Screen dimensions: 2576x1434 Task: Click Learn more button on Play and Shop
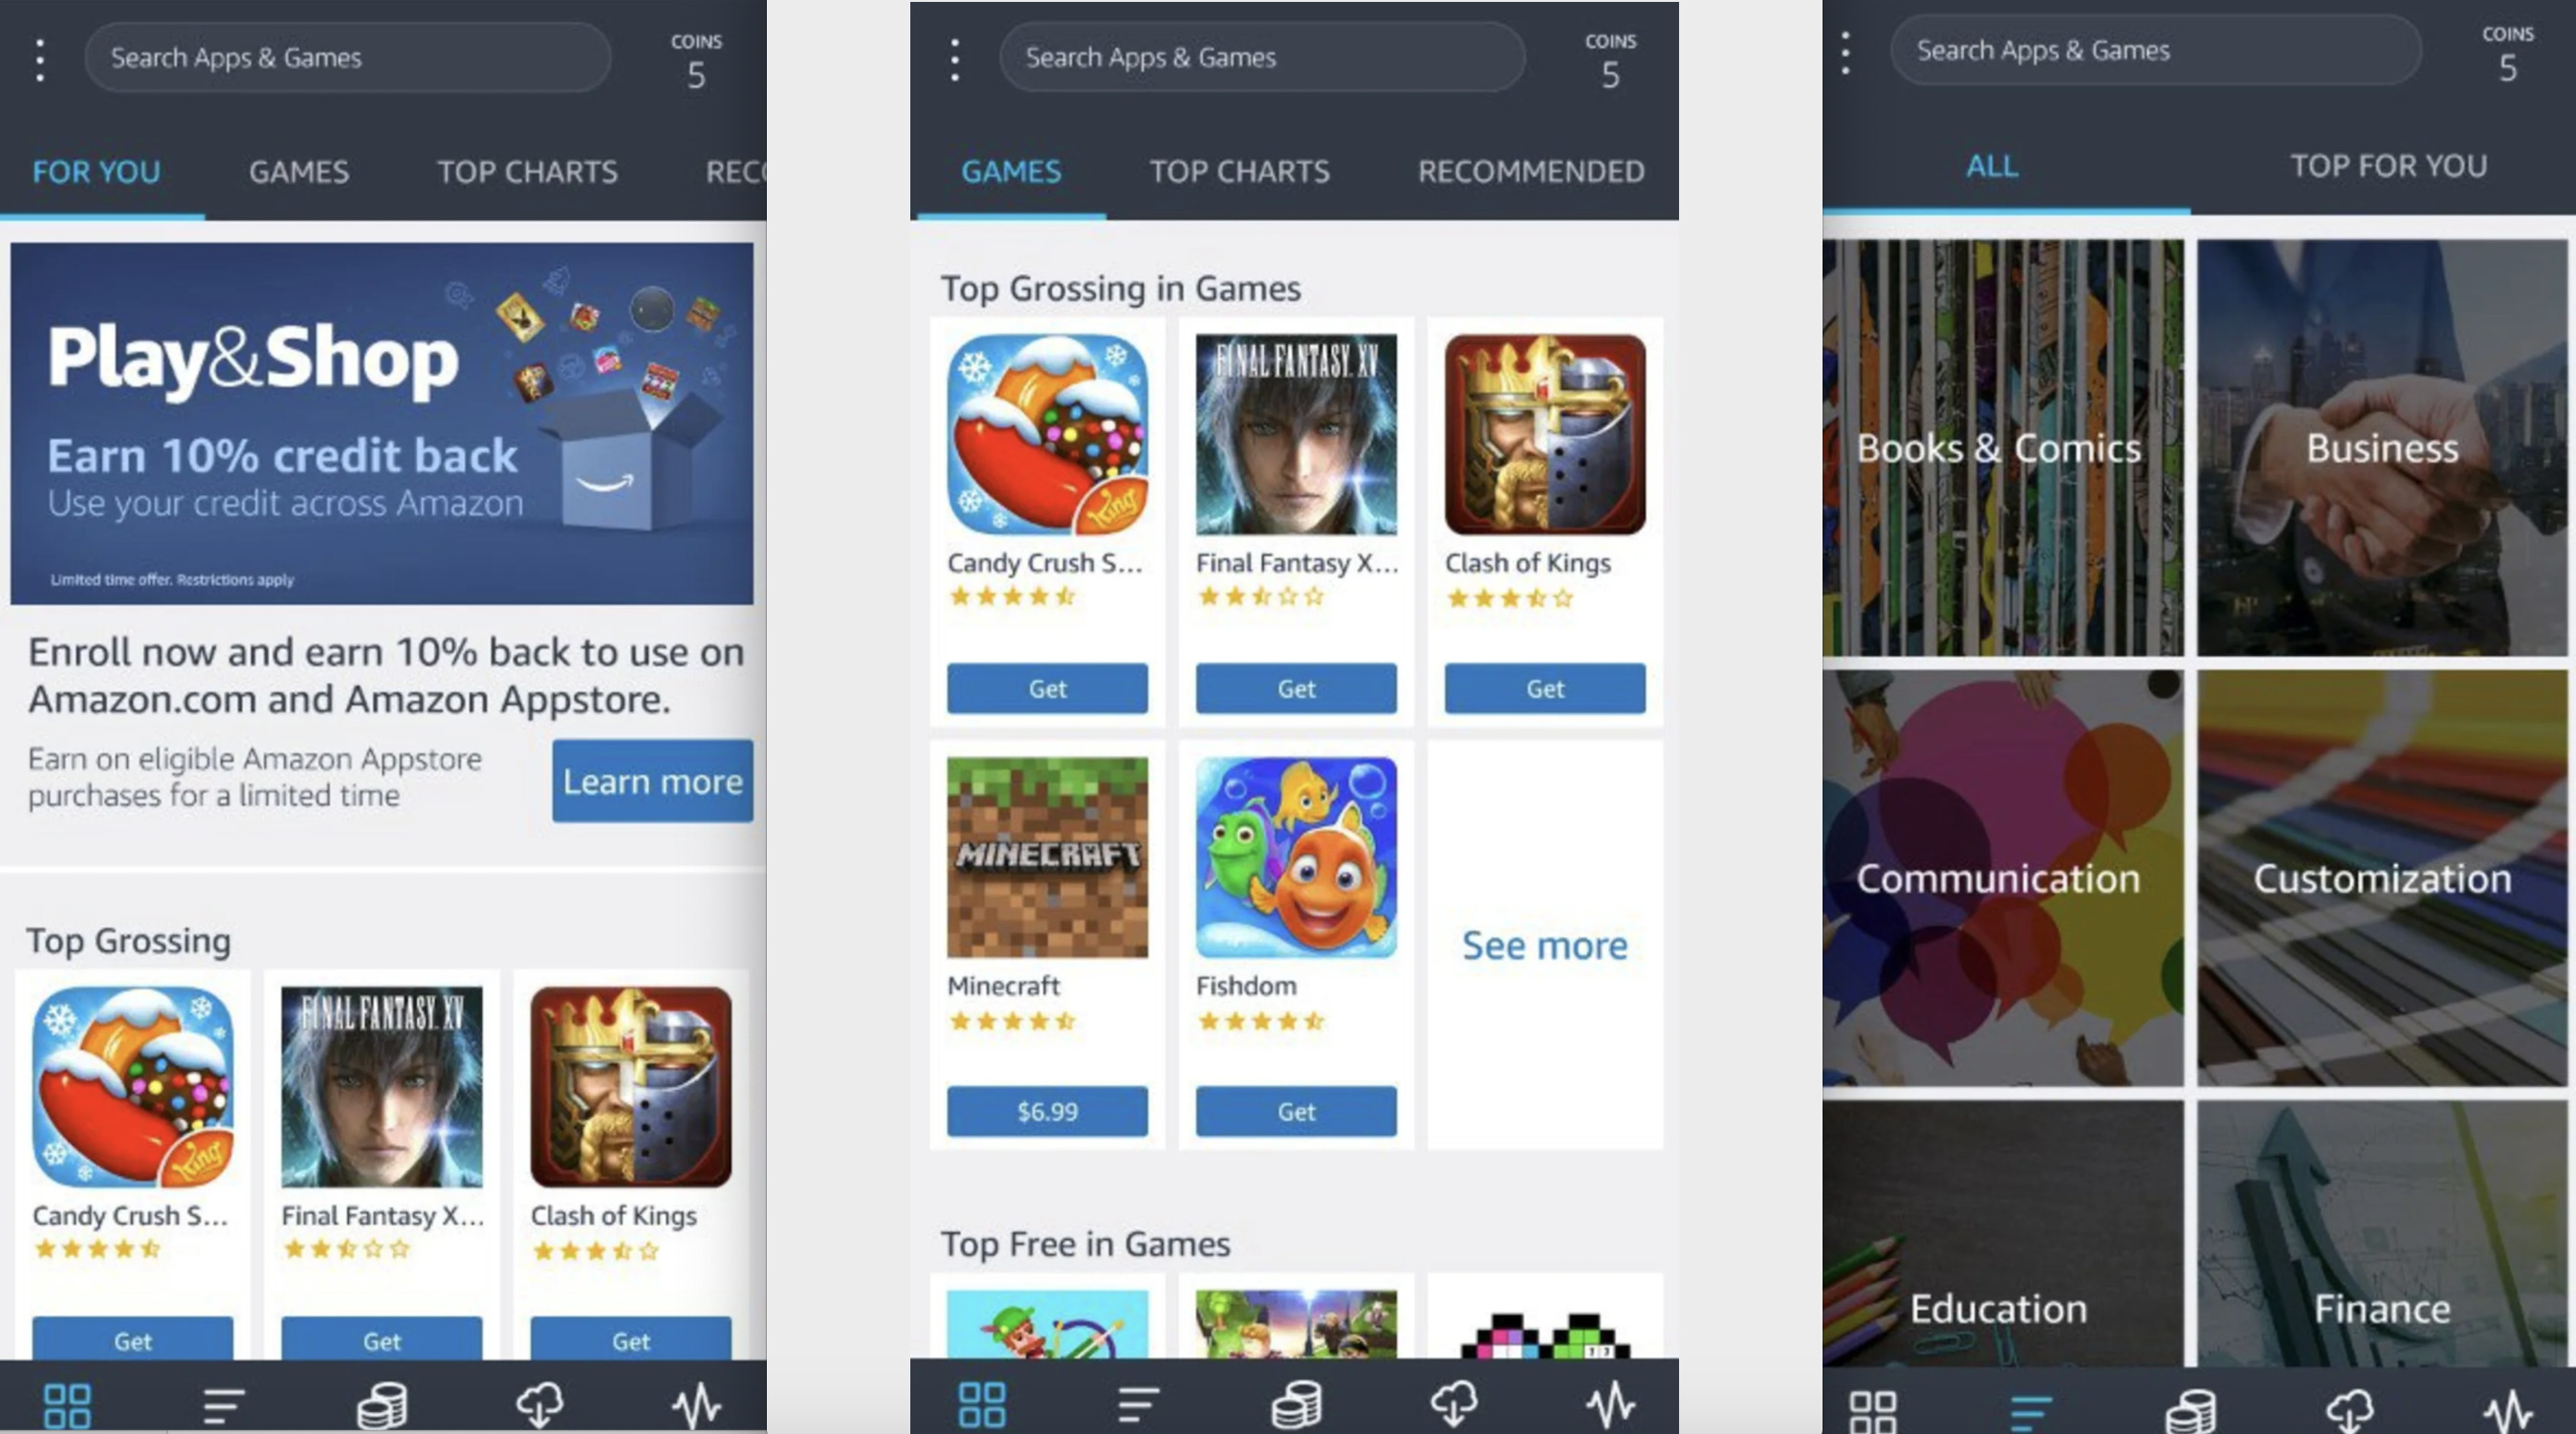pos(651,781)
